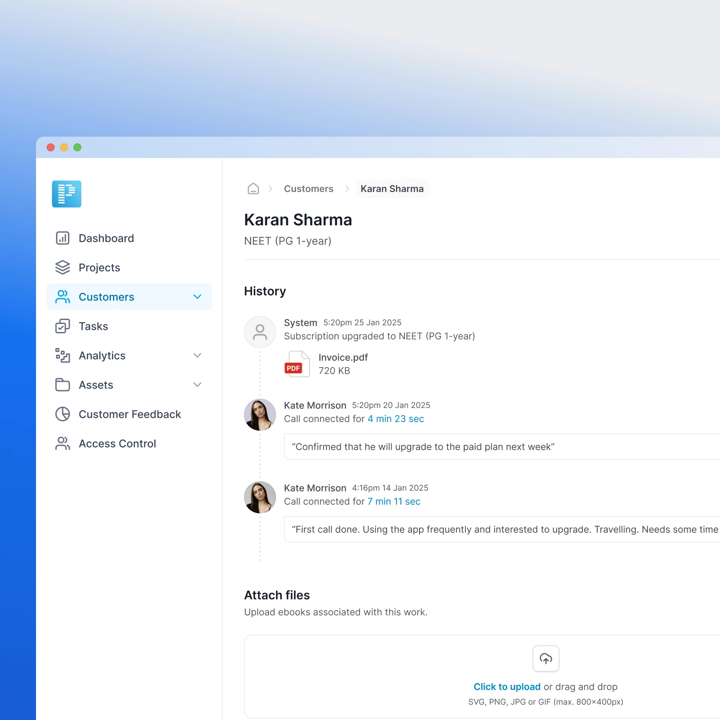
Task: Open the 4 min 23 sec call duration
Action: click(x=396, y=419)
